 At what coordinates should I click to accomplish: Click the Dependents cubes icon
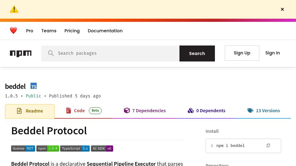pyautogui.click(x=191, y=110)
